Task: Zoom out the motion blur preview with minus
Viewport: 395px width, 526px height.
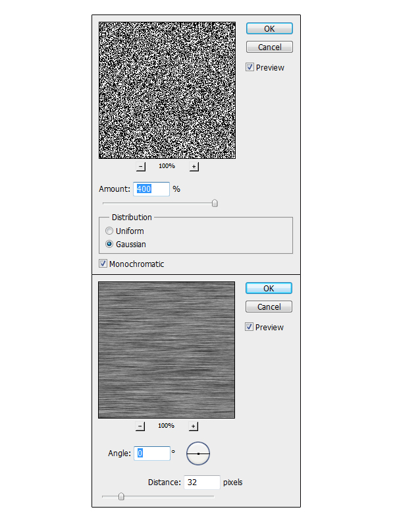Action: (140, 426)
